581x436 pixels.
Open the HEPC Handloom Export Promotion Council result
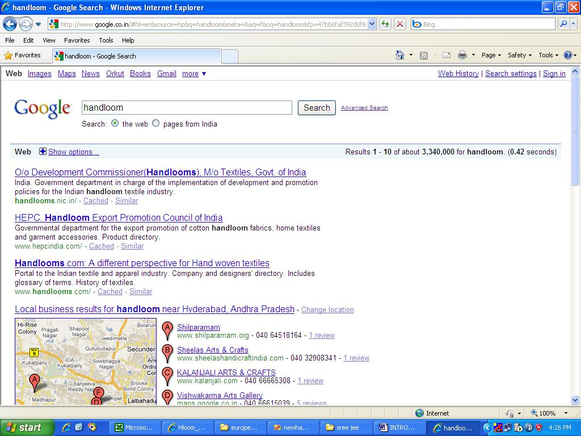pyautogui.click(x=119, y=217)
